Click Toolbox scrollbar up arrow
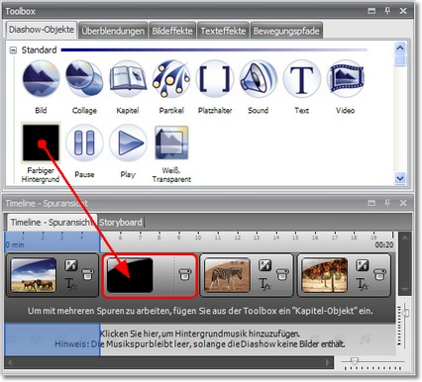422x382 pixels. 400,48
